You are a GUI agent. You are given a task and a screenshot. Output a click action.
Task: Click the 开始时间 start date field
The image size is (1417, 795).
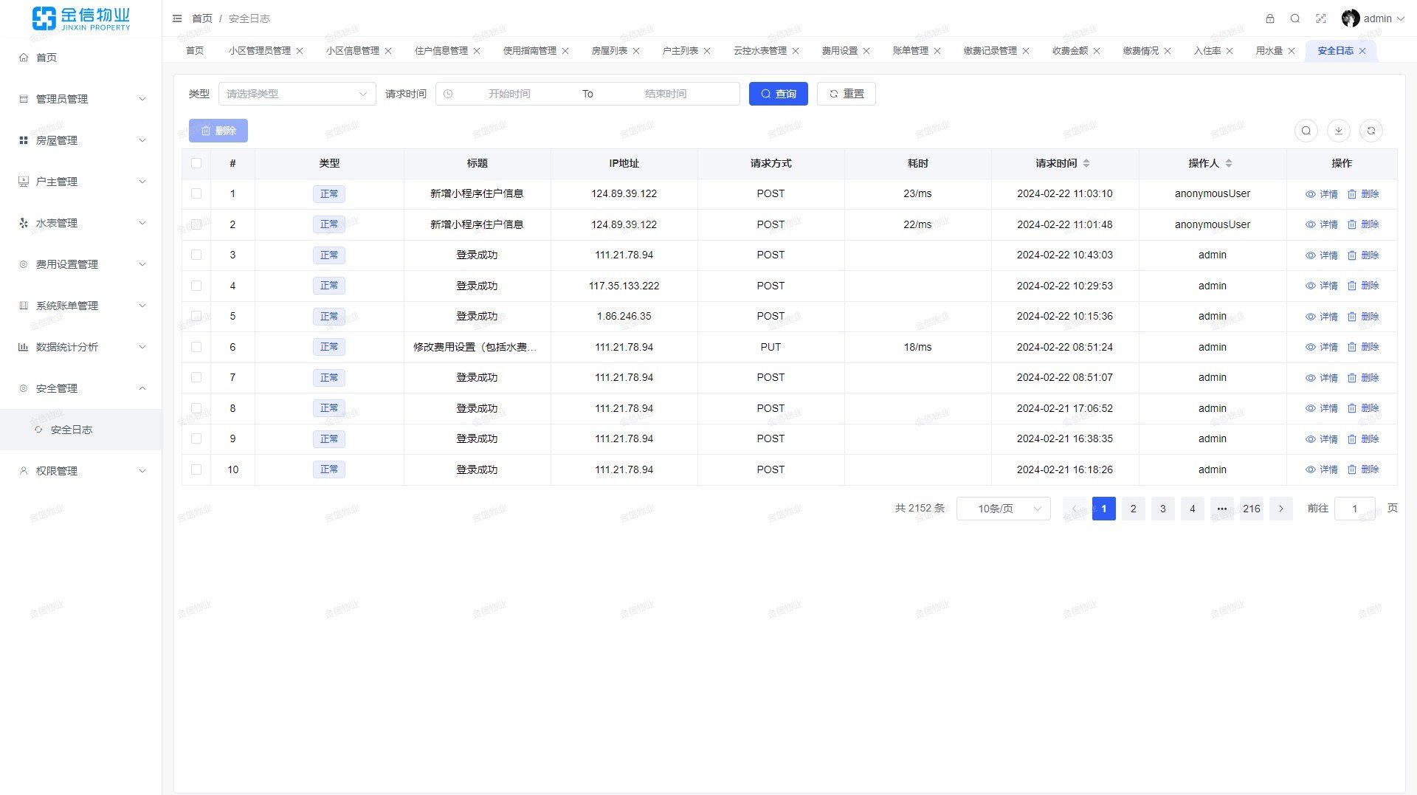[x=509, y=94]
